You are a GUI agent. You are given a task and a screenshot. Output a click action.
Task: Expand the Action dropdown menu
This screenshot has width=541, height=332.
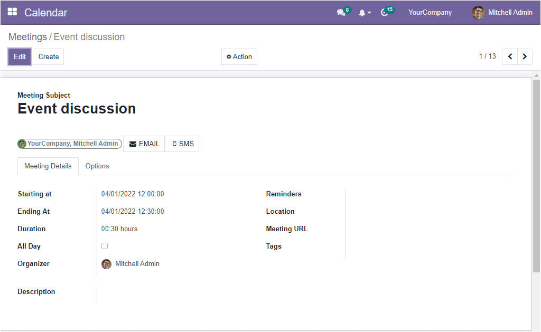click(x=239, y=57)
